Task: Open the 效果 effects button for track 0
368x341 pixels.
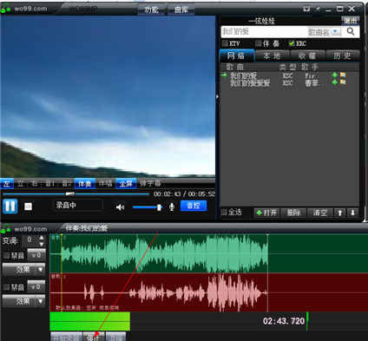Action: click(x=19, y=270)
